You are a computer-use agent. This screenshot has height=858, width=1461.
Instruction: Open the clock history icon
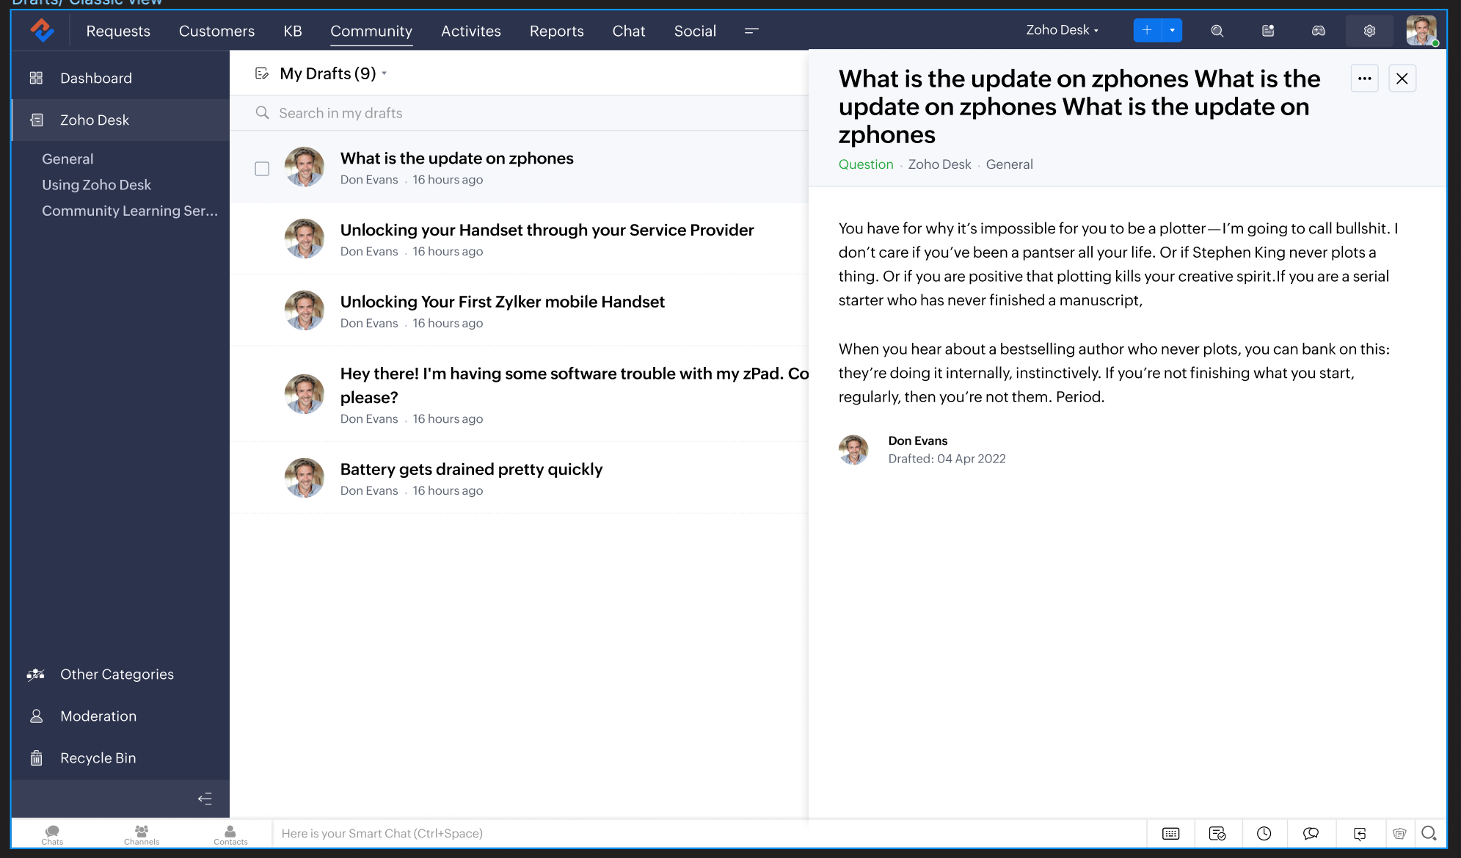1264,833
